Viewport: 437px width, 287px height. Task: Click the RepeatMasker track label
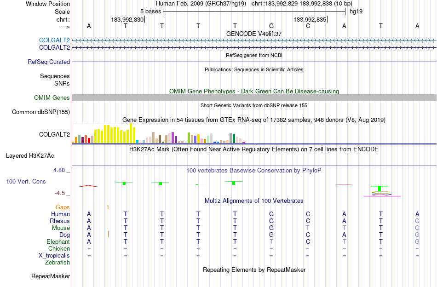click(51, 276)
